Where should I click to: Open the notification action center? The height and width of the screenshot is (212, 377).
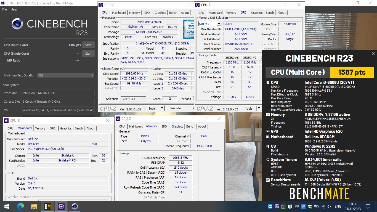[368, 206]
